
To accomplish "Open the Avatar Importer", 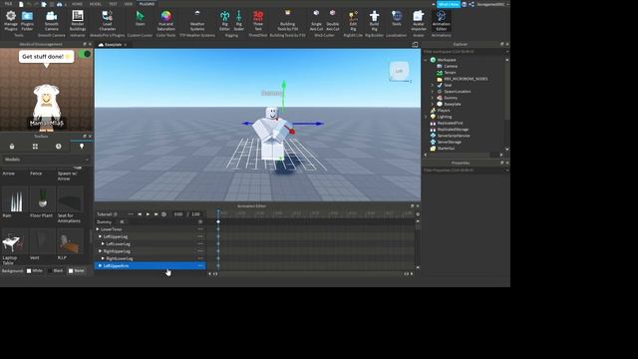I will click(419, 20).
